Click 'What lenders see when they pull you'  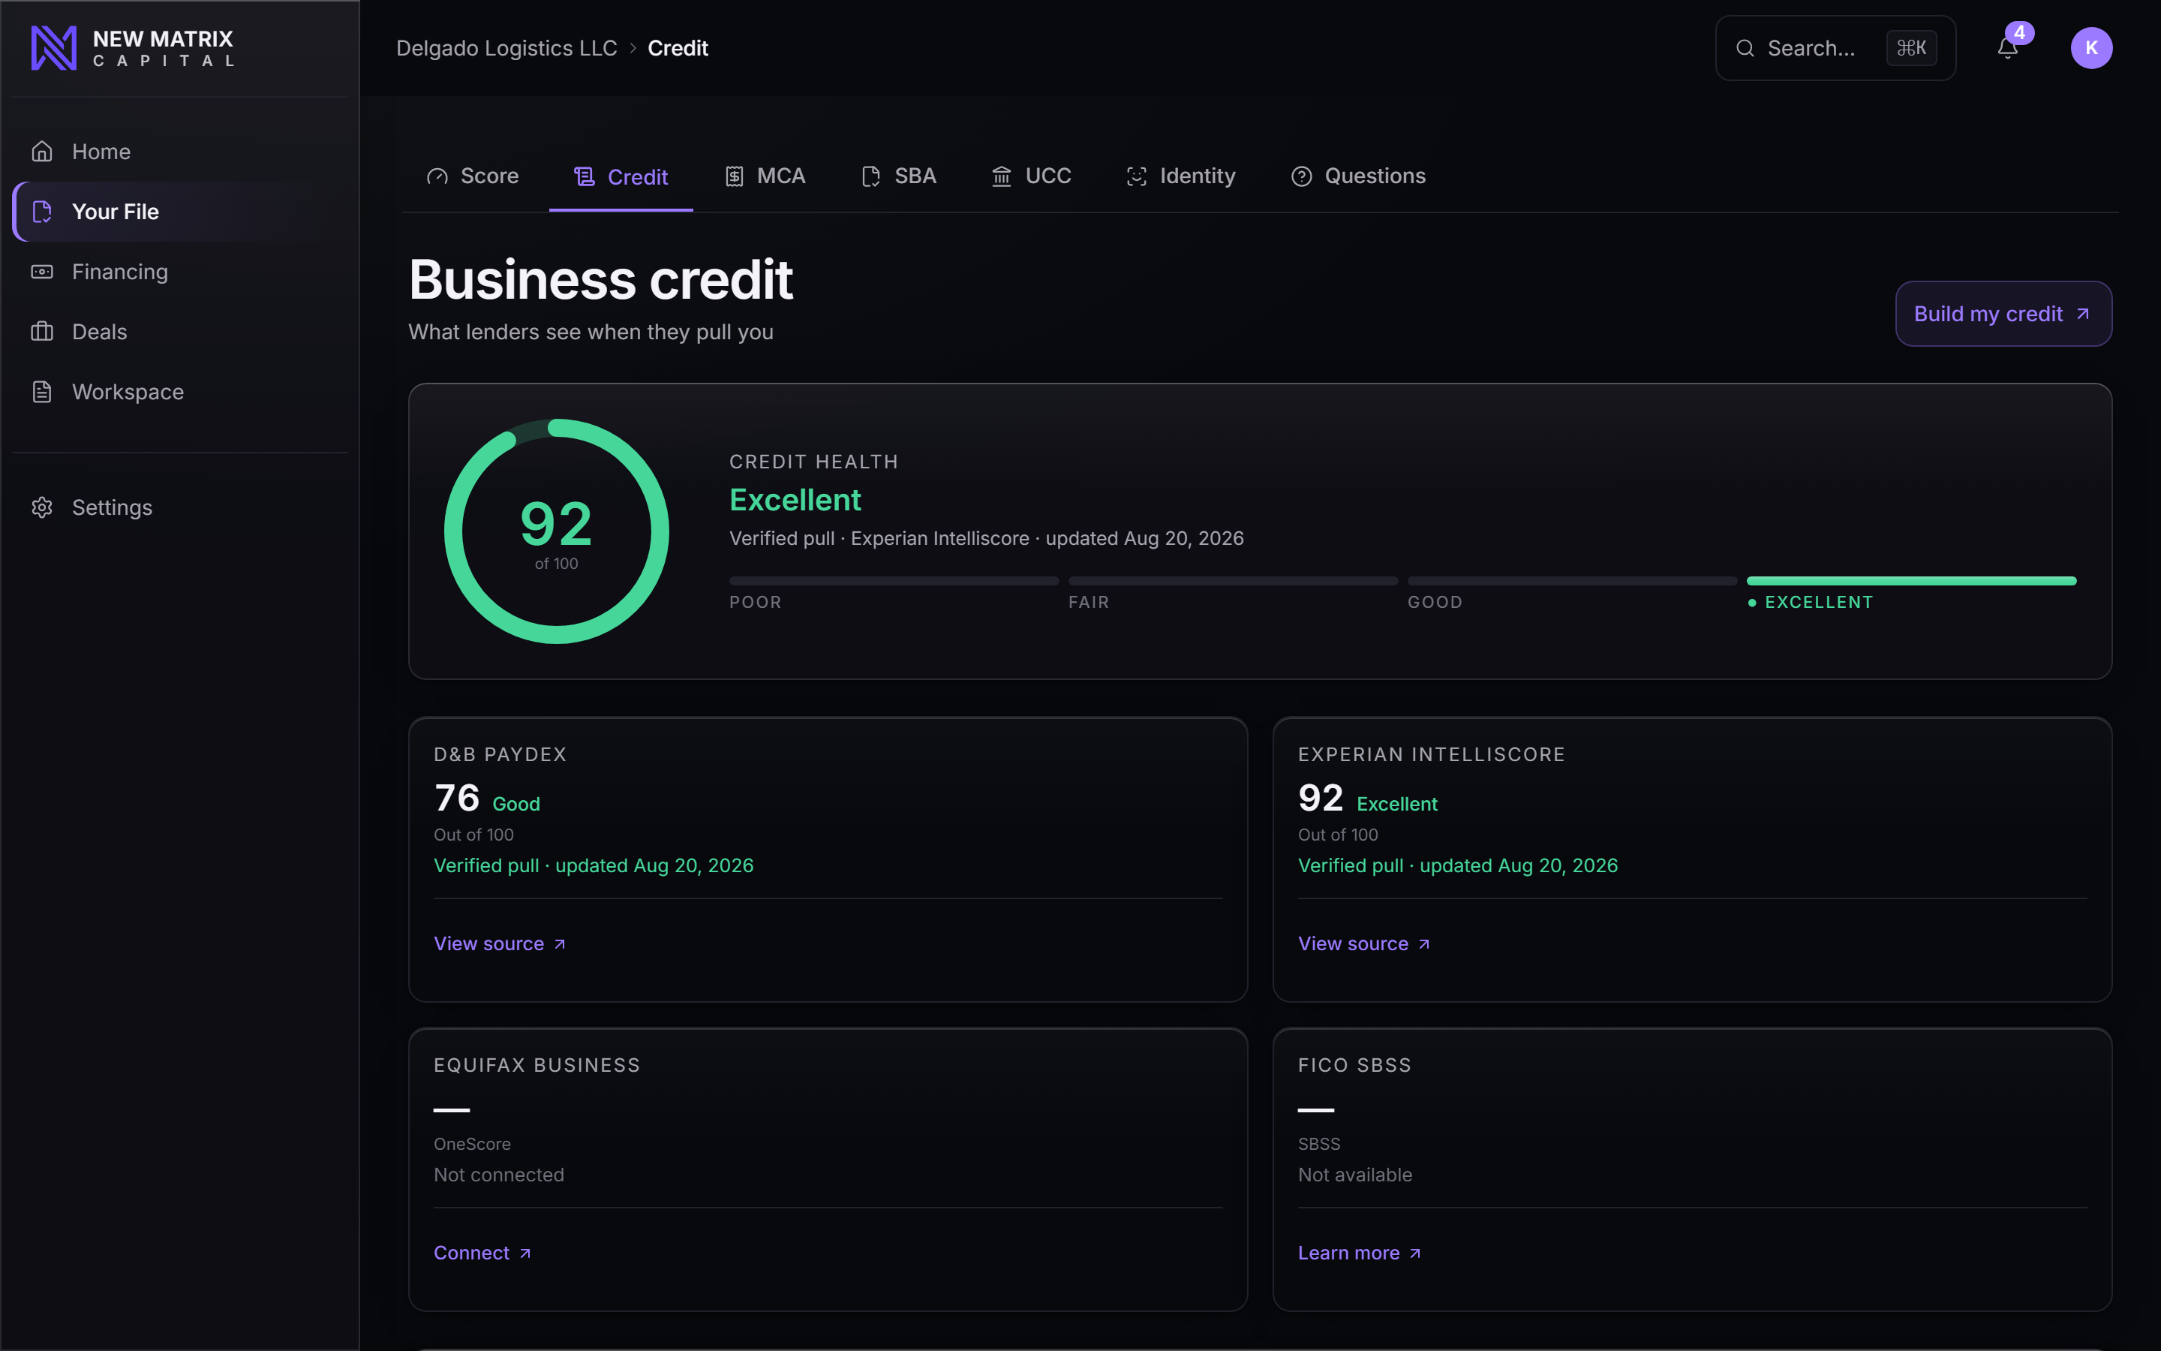pos(591,332)
